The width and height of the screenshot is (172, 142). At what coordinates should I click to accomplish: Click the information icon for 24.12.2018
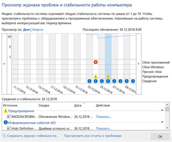tap(95, 81)
